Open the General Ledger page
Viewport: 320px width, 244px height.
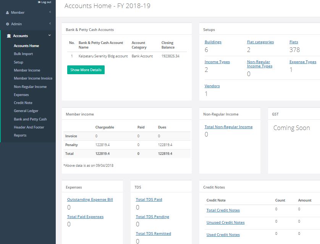click(26, 111)
